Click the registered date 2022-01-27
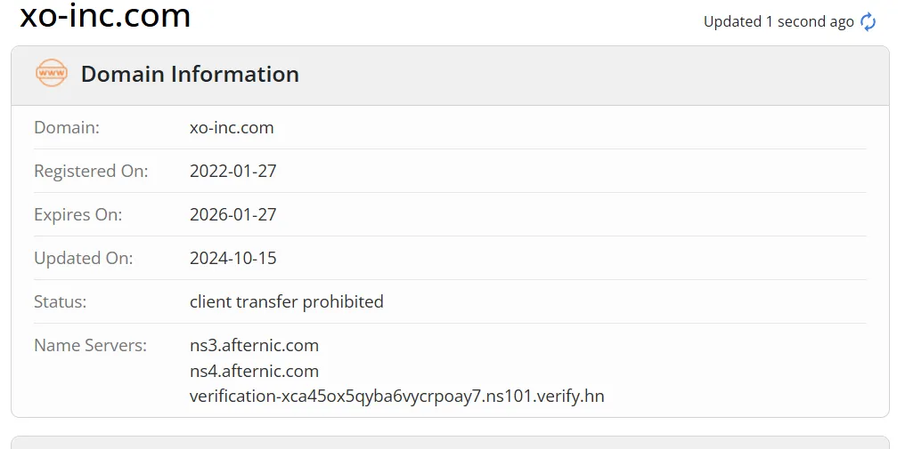The width and height of the screenshot is (905, 449). coord(233,172)
